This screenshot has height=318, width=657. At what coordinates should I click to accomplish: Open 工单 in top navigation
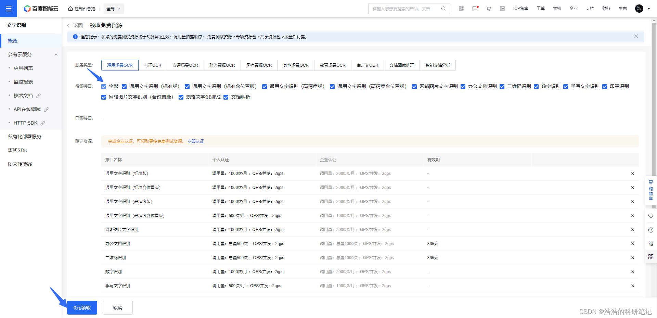coord(541,9)
